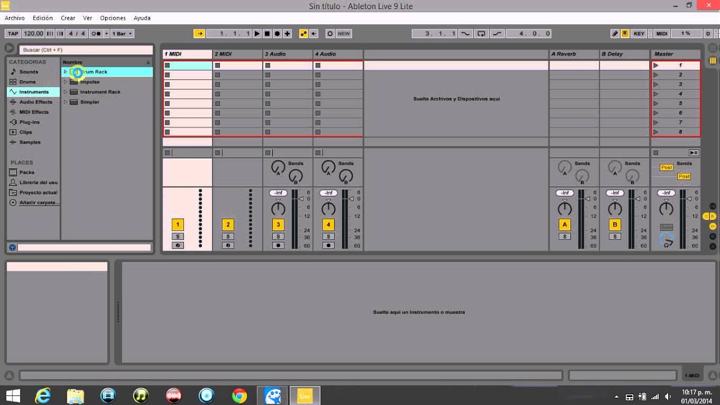Toggle the metronome button
720x405 pixels.
[x=96, y=34]
